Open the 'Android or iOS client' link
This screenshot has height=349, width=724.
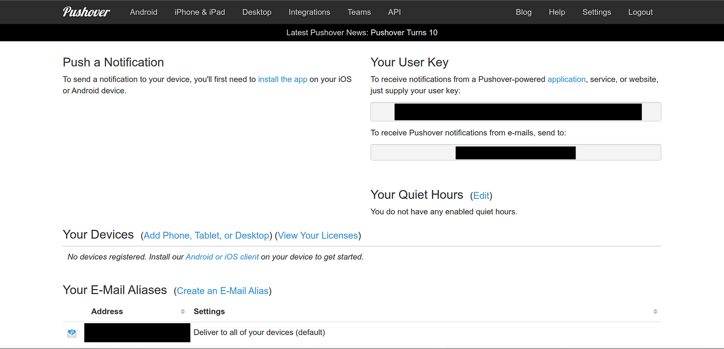[222, 257]
